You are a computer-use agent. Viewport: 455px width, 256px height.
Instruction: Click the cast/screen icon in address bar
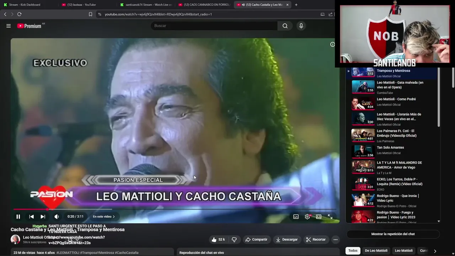tap(322, 14)
